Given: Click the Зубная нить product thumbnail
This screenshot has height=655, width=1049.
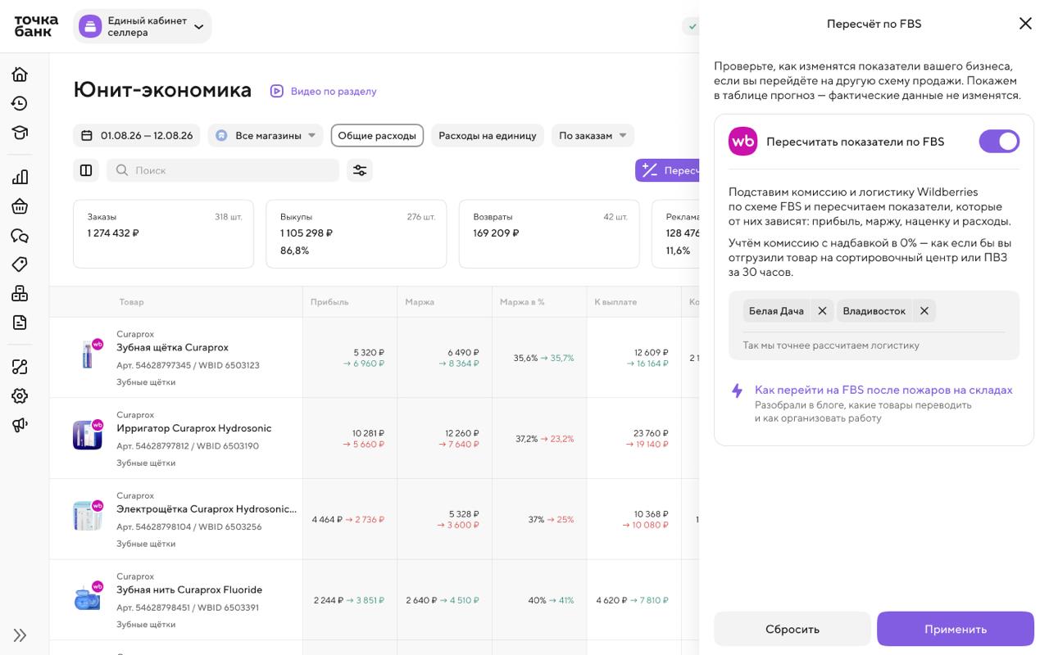Looking at the screenshot, I should [88, 597].
